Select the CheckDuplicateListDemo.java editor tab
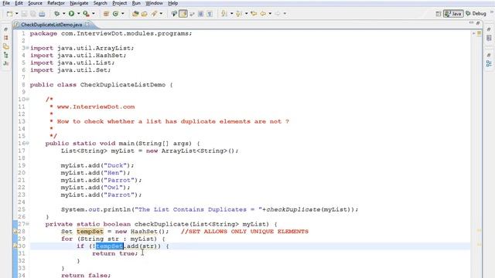This screenshot has height=278, width=495. pos(52,25)
